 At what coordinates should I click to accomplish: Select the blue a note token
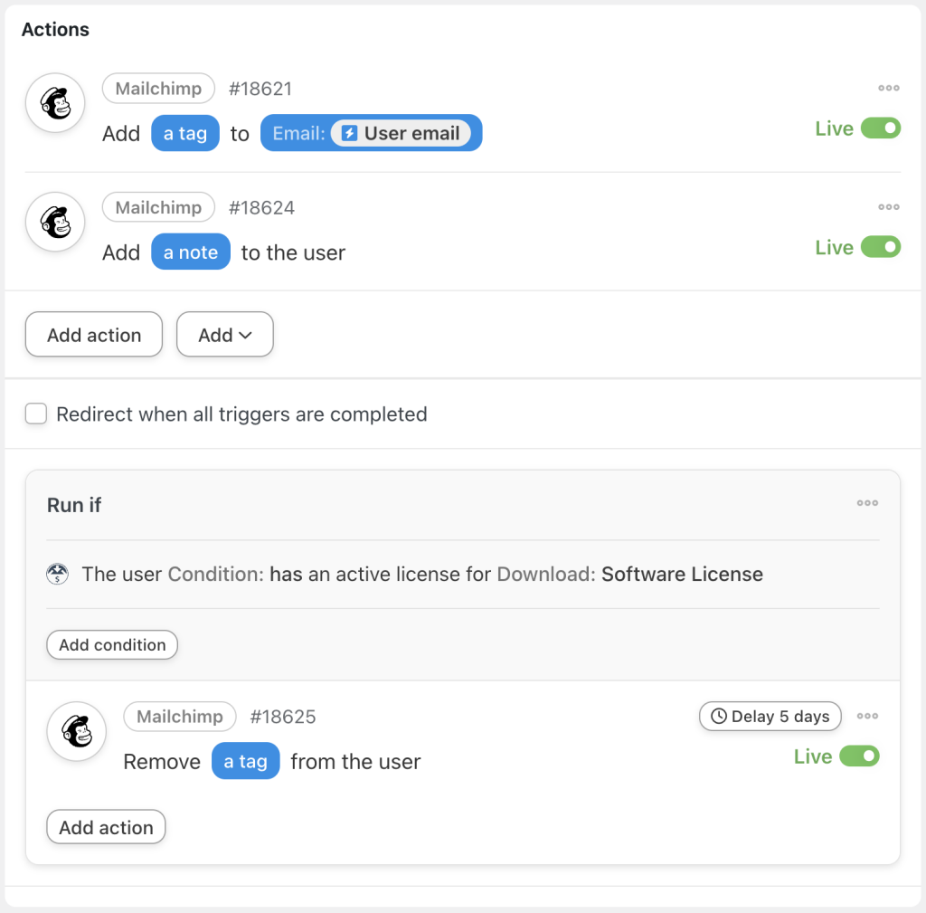pos(190,252)
